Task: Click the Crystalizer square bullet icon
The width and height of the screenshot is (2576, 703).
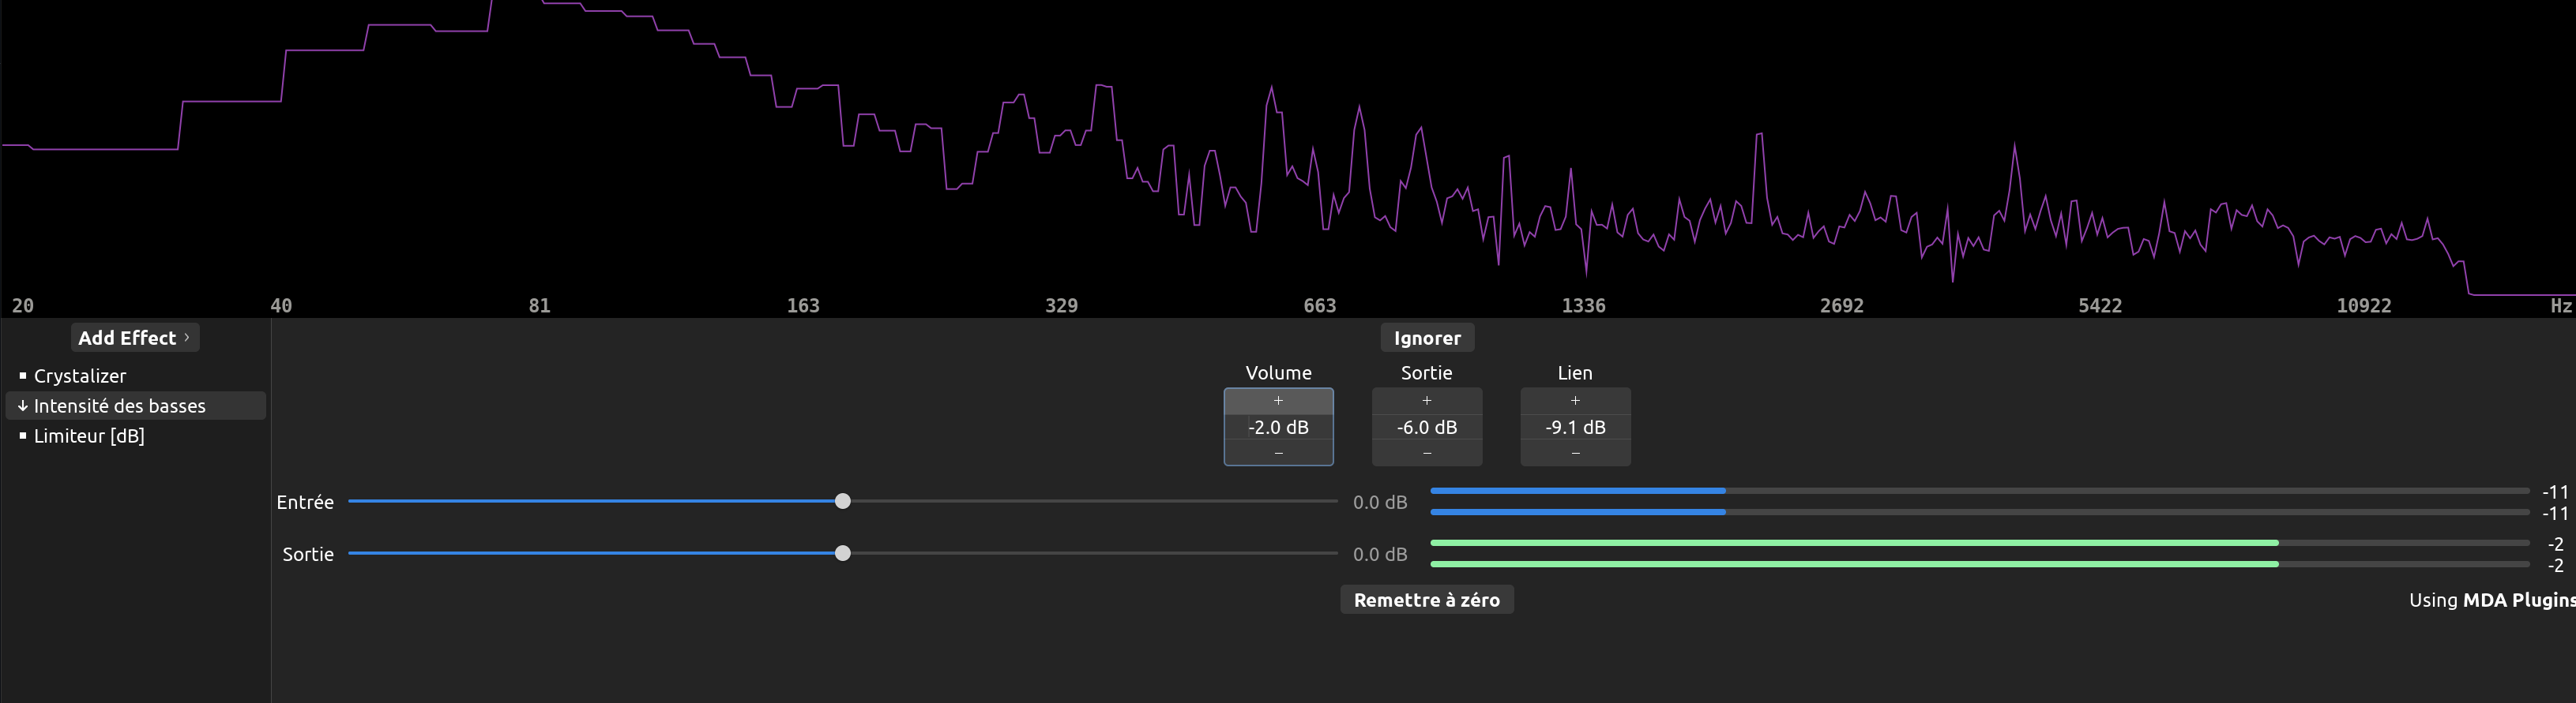Action: point(23,376)
